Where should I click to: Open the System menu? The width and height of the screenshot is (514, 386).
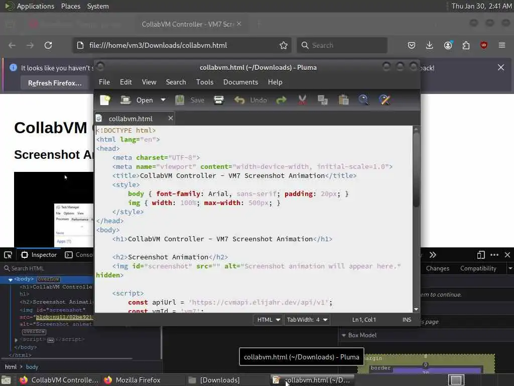pyautogui.click(x=98, y=6)
